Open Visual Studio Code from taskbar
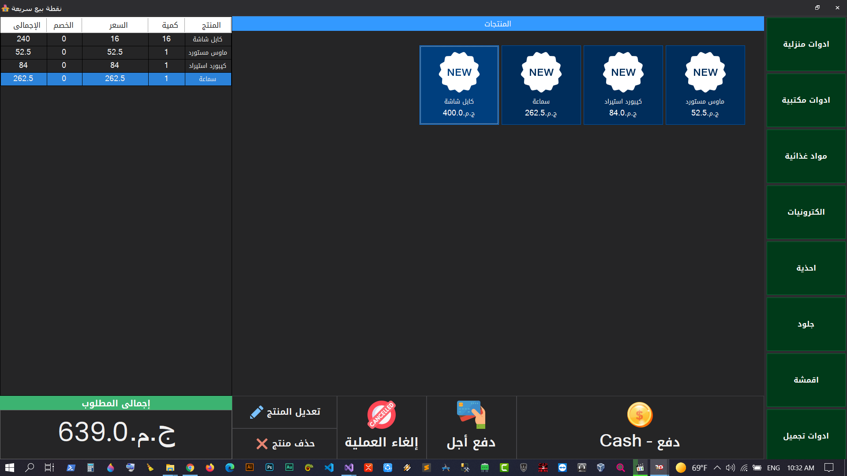Viewport: 847px width, 476px height. click(329, 468)
